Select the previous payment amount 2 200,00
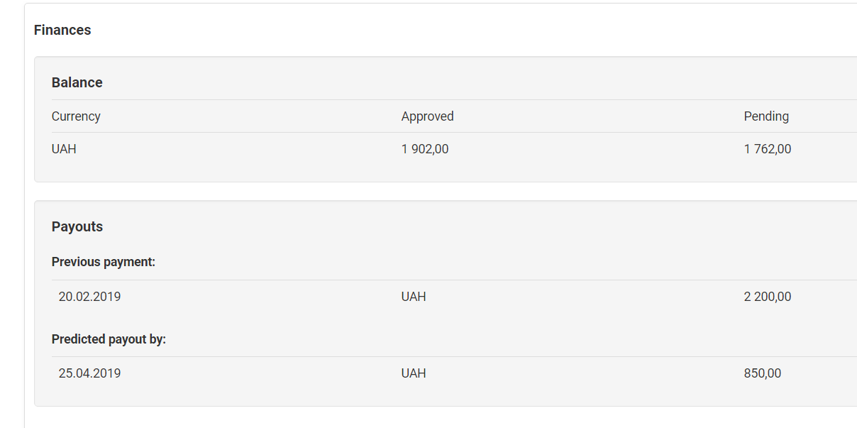The width and height of the screenshot is (857, 428). (x=768, y=297)
